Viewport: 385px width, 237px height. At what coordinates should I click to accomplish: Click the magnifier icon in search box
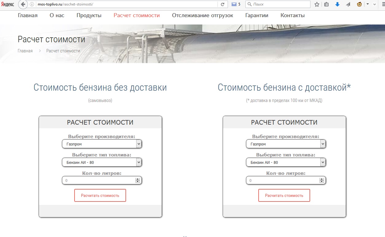pos(249,4)
